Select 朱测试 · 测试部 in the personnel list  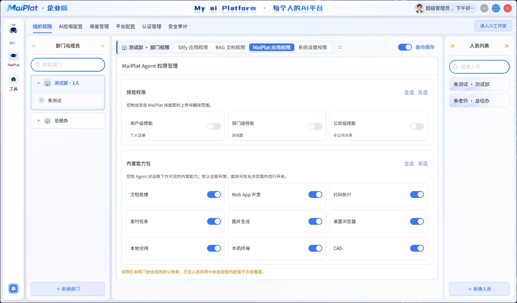pyautogui.click(x=480, y=84)
